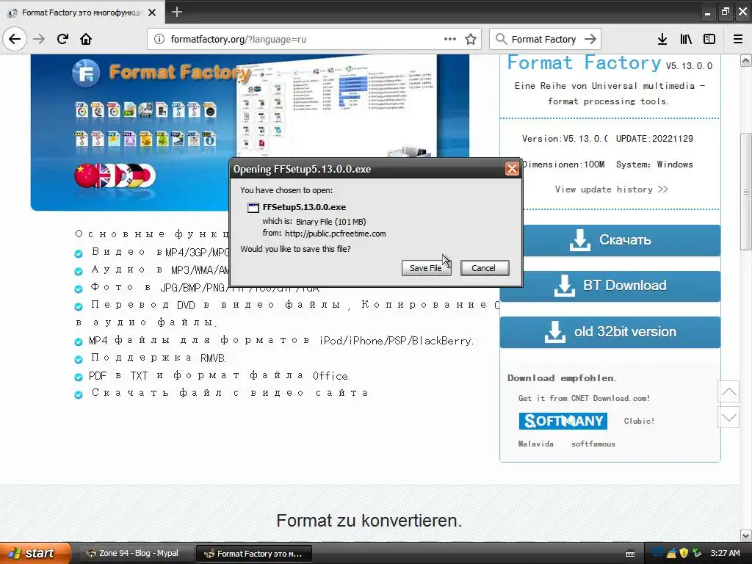
Task: Click the Format Factory search box
Action: click(543, 40)
